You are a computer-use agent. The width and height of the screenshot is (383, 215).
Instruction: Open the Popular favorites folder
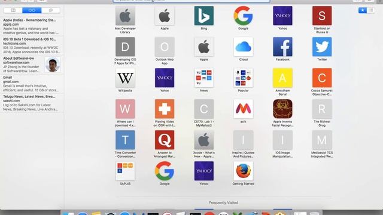coord(243,78)
